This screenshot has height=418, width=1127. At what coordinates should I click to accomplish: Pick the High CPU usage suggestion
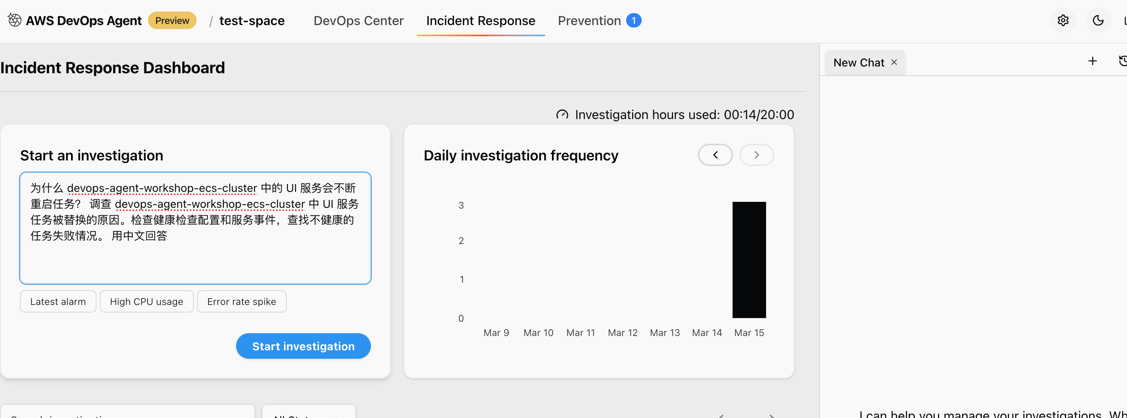[146, 301]
